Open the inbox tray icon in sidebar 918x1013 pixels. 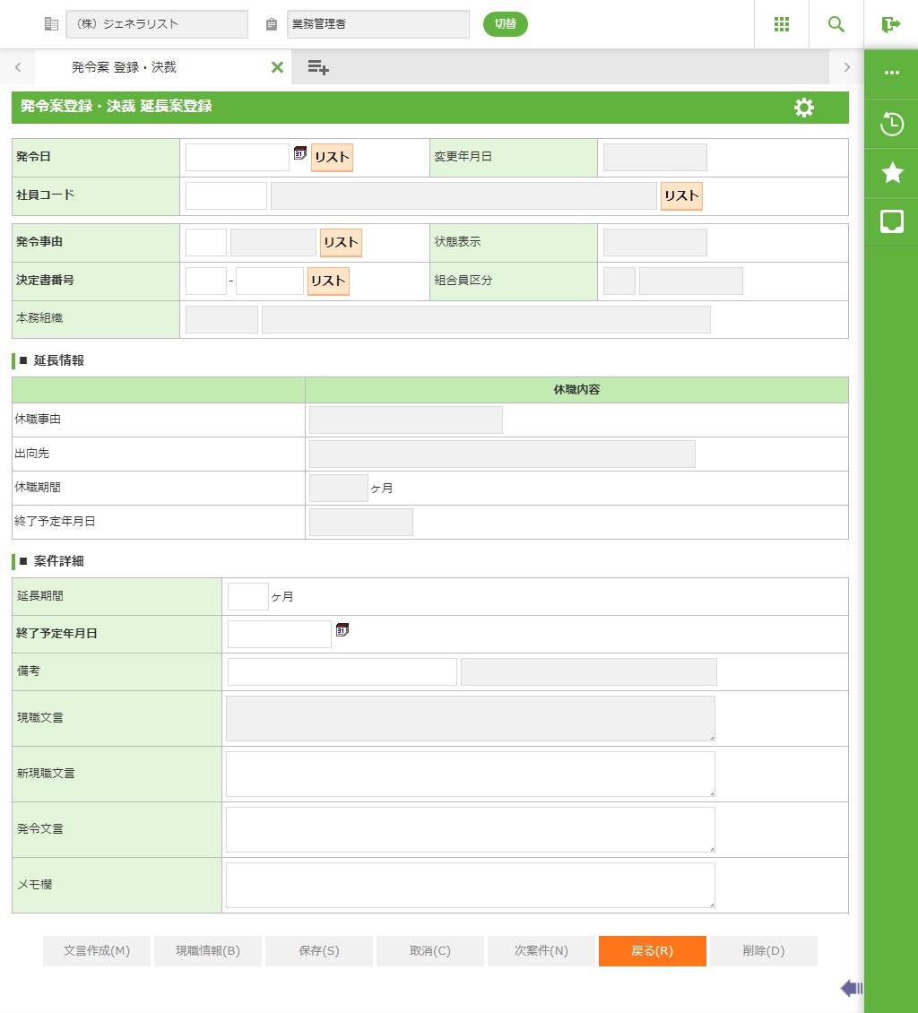point(892,221)
